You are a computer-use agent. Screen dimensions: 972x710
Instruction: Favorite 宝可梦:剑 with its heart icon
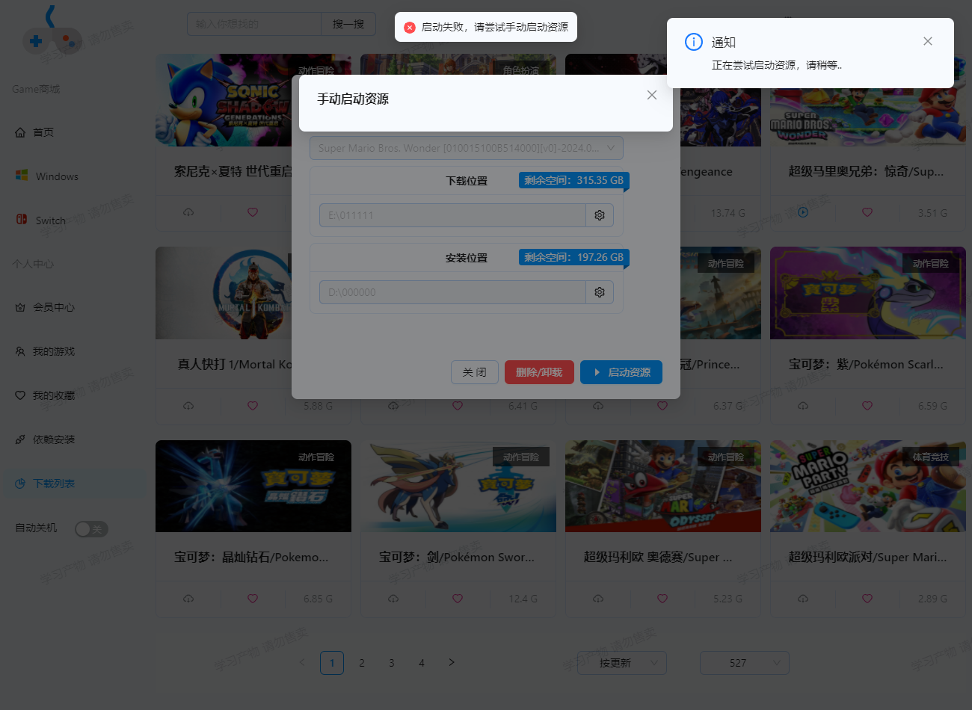[x=458, y=599]
